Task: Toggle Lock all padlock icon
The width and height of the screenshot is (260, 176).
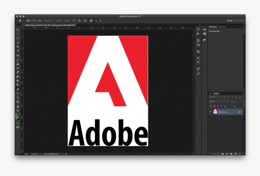Action: [x=225, y=106]
